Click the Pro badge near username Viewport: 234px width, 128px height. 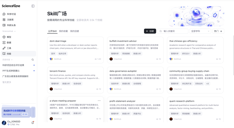tap(18, 124)
